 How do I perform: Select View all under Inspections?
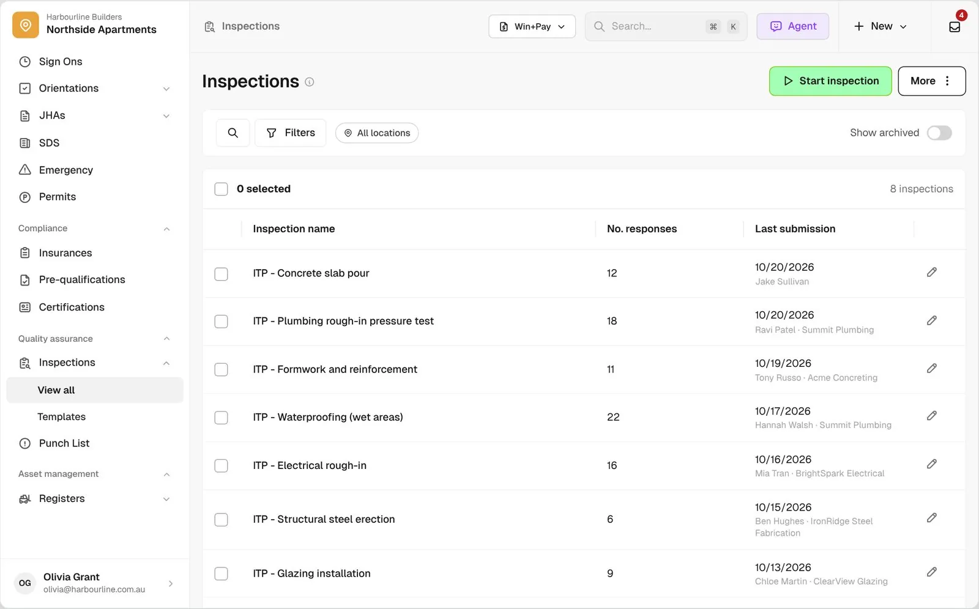tap(95, 390)
